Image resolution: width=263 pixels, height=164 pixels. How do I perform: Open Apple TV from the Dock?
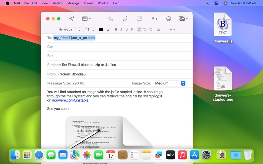tap(171, 155)
